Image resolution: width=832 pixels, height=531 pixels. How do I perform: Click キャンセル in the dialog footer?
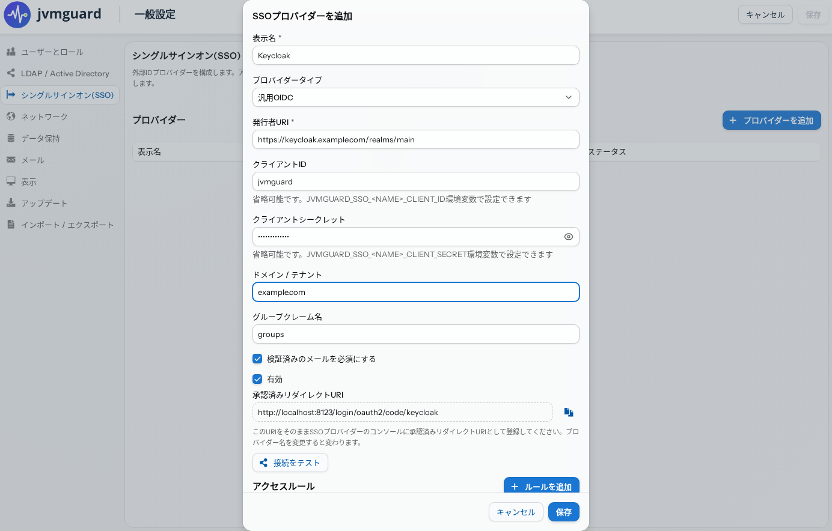click(x=516, y=512)
